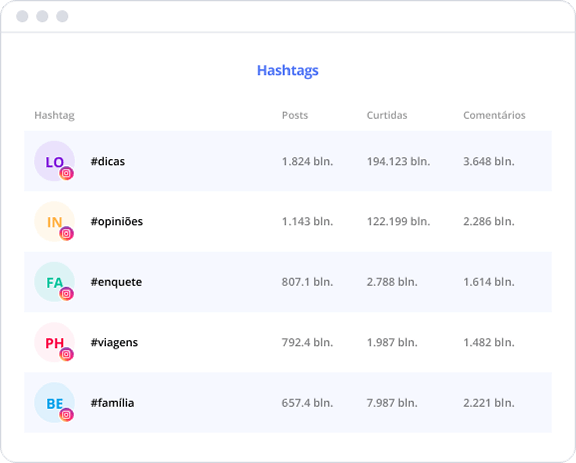Sort by the Comentários column header
The width and height of the screenshot is (576, 463).
tap(494, 115)
